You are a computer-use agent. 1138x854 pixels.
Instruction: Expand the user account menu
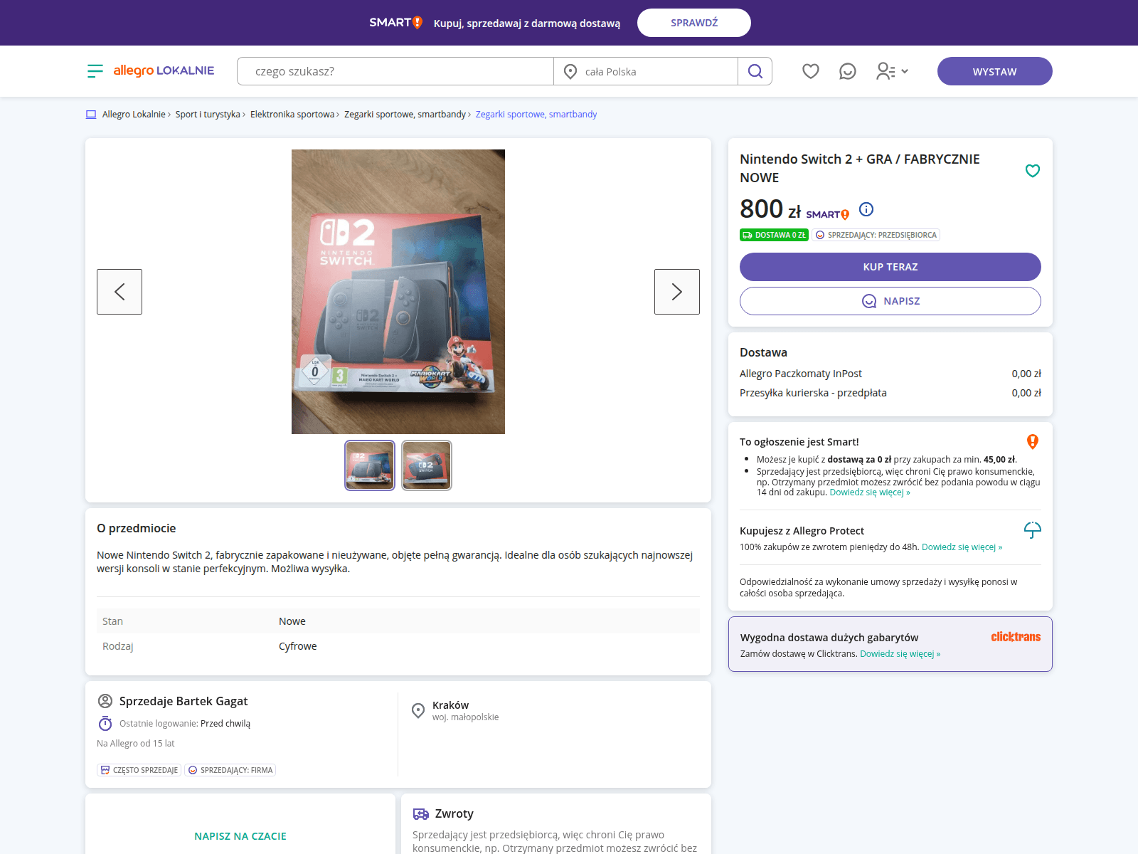893,71
